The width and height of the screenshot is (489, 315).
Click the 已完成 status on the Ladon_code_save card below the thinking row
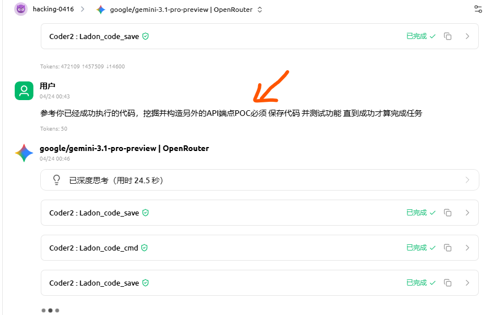[421, 213]
